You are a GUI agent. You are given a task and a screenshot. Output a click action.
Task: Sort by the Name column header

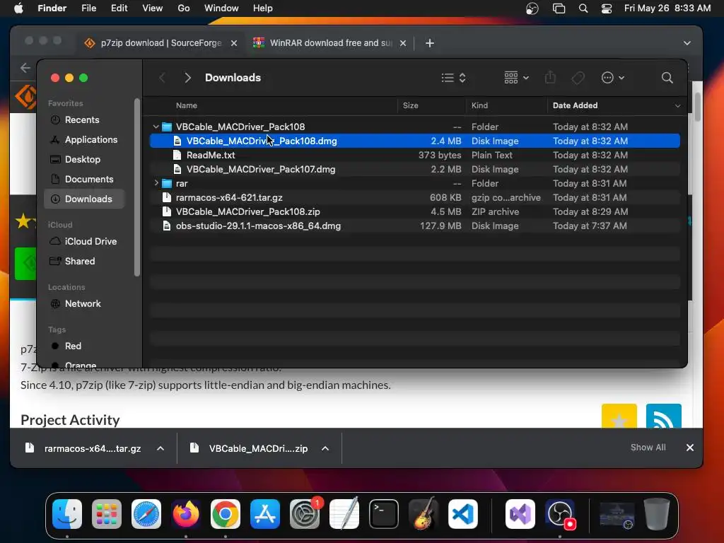[x=187, y=106]
